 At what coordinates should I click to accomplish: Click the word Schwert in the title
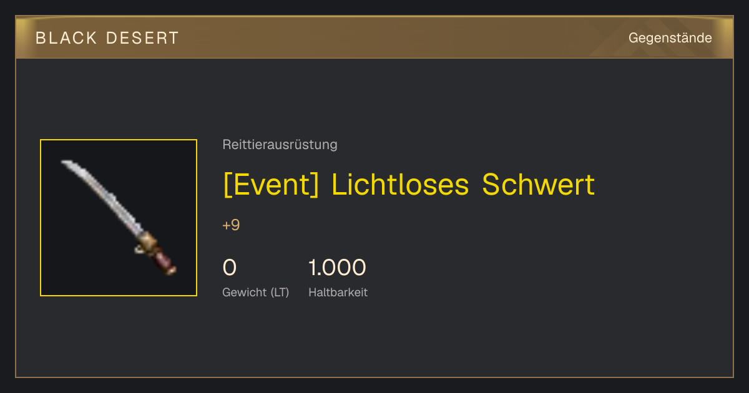click(x=539, y=185)
